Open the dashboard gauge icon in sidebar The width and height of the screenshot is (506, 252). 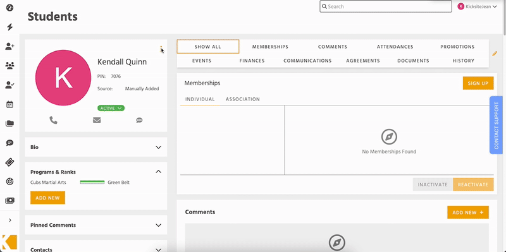coord(9,8)
